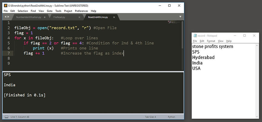Click Notepad scrollbar up arrow
262x122 pixels.
click(x=257, y=45)
